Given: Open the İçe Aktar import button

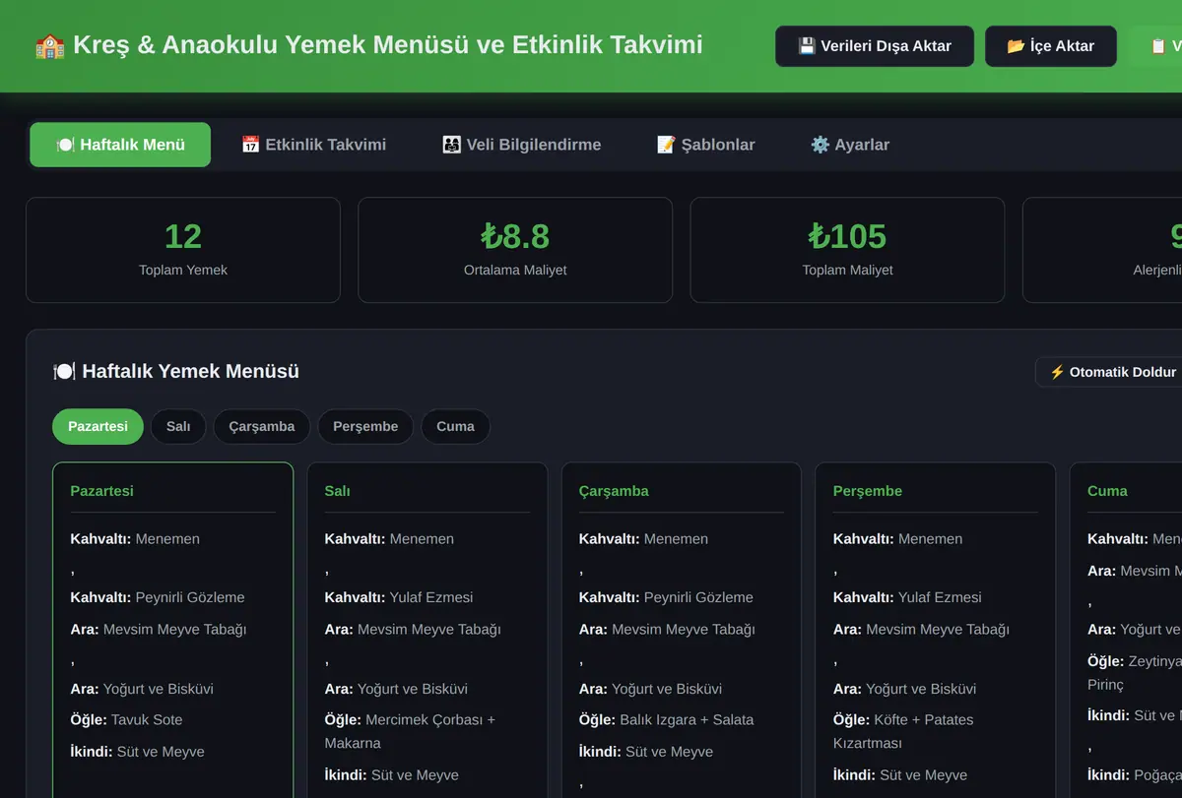Looking at the screenshot, I should point(1051,46).
